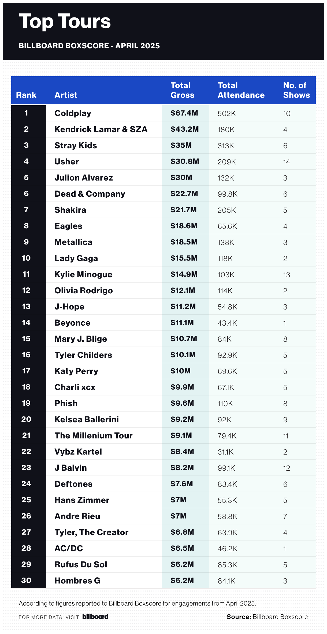This screenshot has width=327, height=634.
Task: Select Kylie Minogue's 13 shows value
Action: (287, 275)
